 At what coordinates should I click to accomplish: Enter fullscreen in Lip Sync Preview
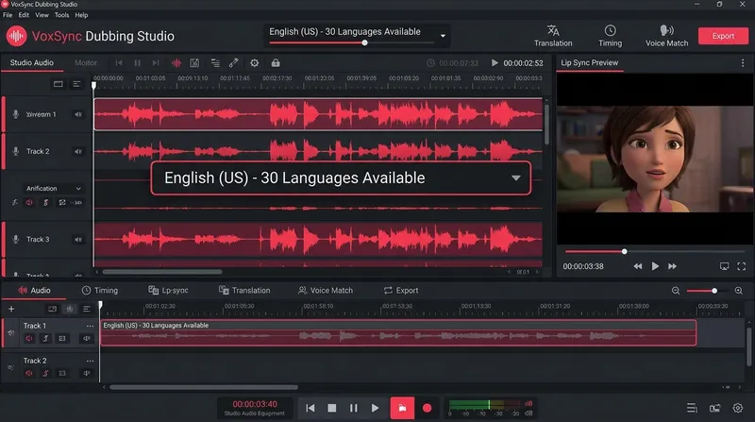coord(742,266)
